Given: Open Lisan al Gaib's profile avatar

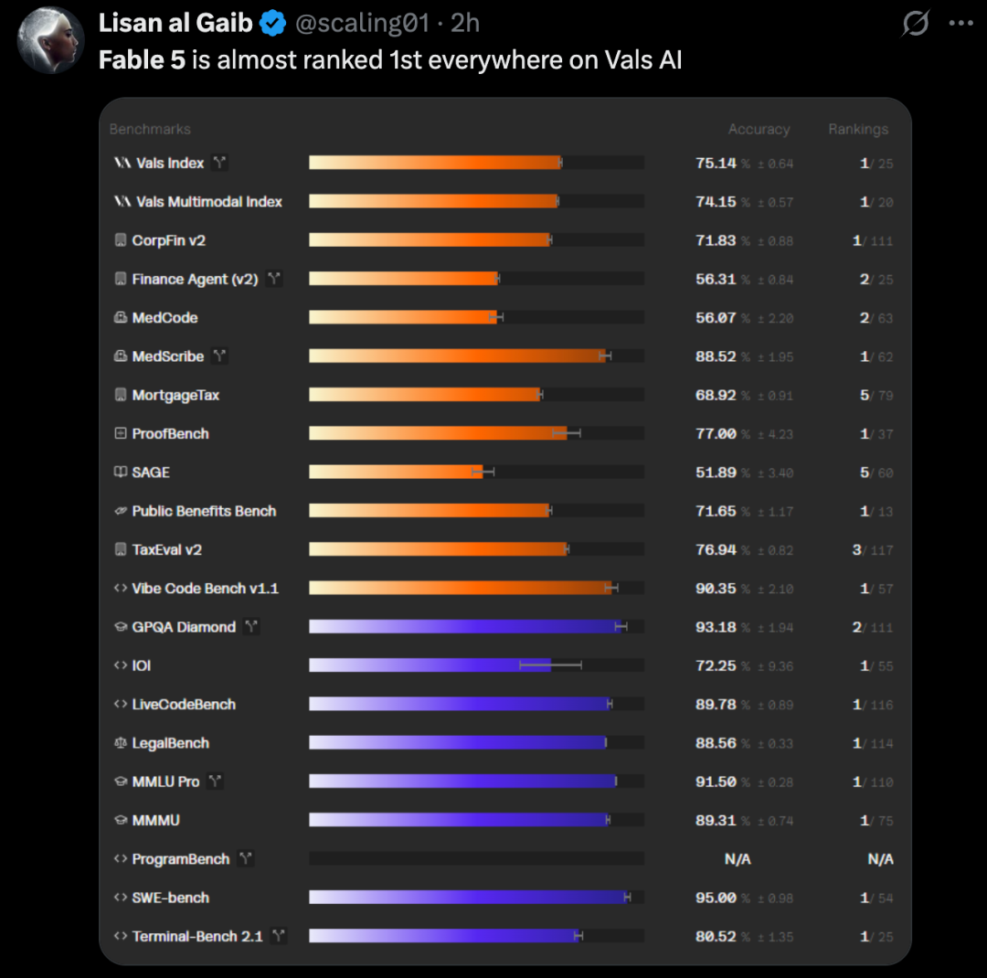Looking at the screenshot, I should [x=50, y=40].
